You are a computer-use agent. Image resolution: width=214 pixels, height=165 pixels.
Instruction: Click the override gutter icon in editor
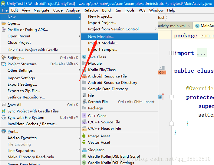pyautogui.click(x=161, y=97)
